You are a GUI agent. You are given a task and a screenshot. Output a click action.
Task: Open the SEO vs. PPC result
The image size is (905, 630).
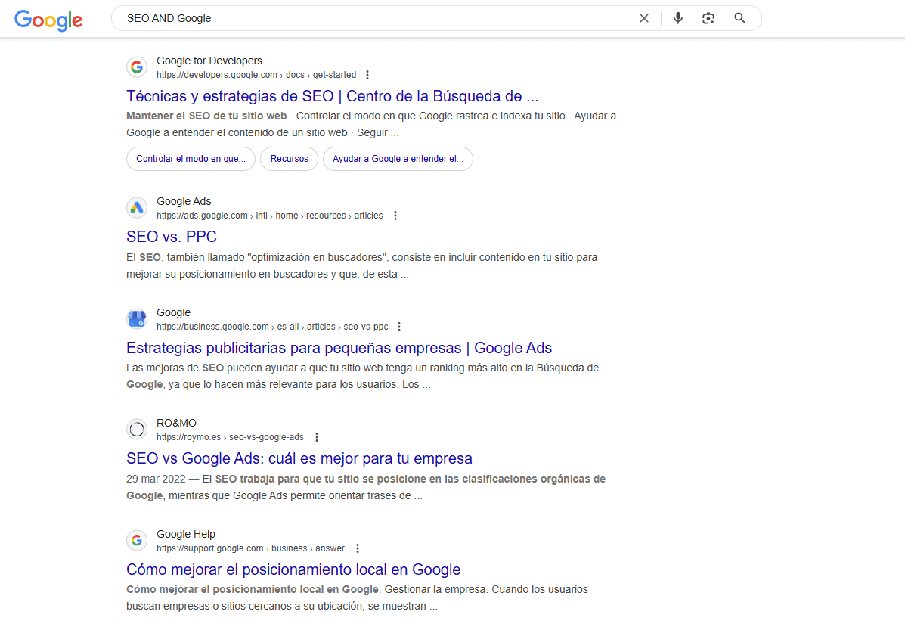(x=172, y=237)
